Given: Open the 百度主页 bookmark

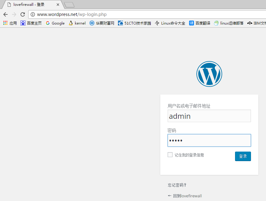Looking at the screenshot, I should click(x=31, y=23).
